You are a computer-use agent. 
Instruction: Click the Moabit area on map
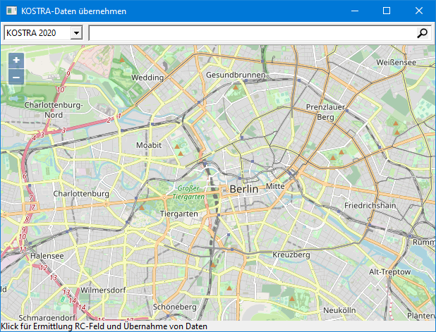point(149,145)
